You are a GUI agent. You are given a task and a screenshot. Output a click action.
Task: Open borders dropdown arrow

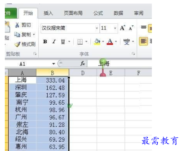(86, 41)
